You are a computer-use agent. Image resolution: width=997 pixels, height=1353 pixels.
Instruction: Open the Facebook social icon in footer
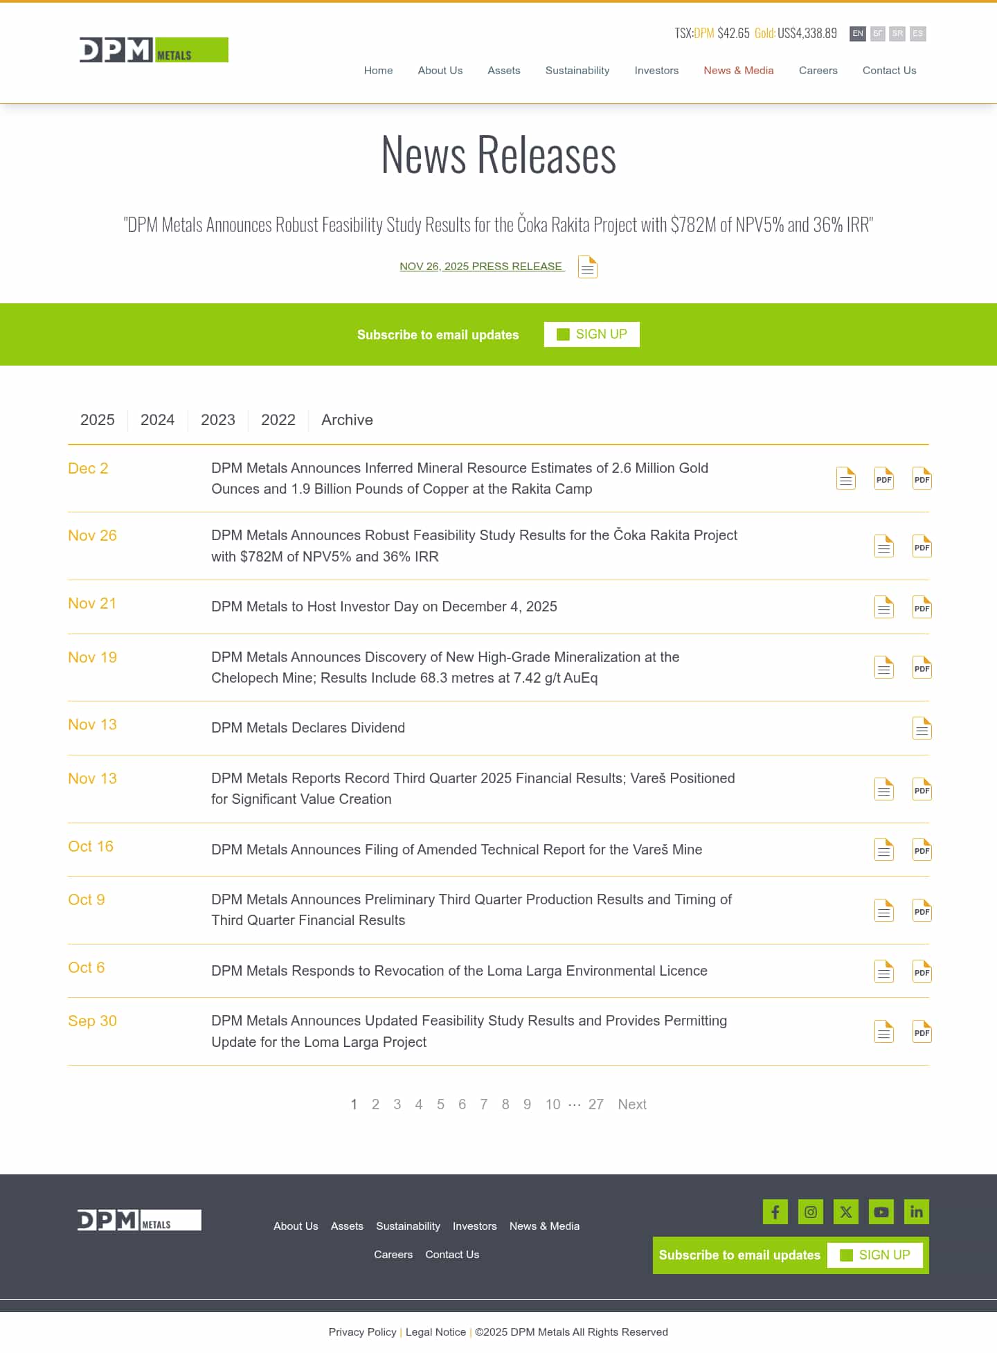[775, 1212]
